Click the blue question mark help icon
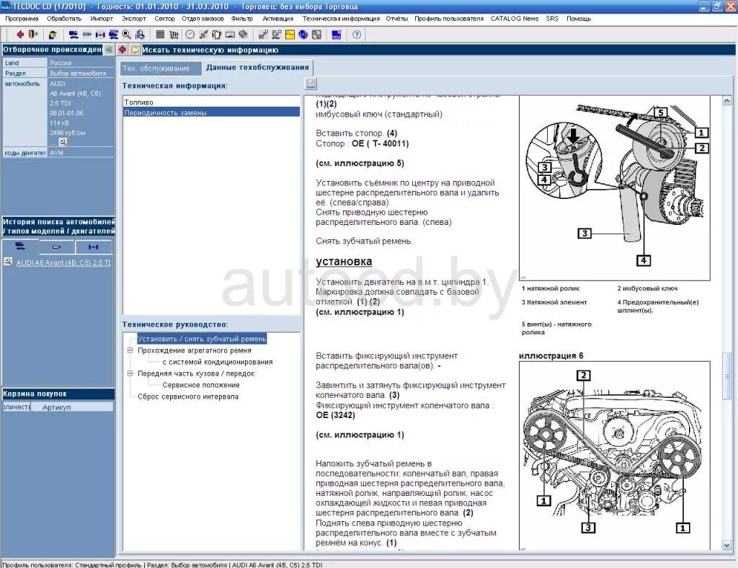 357,35
